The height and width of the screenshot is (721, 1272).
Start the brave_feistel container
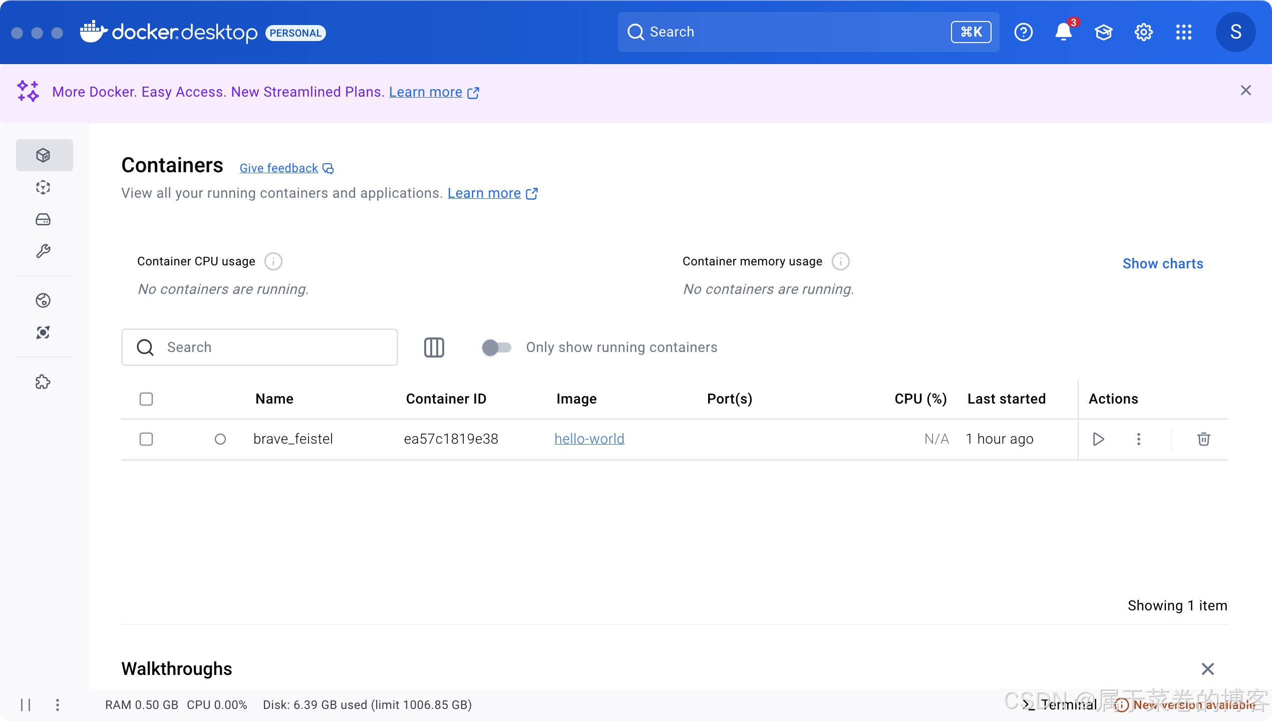pyautogui.click(x=1098, y=439)
